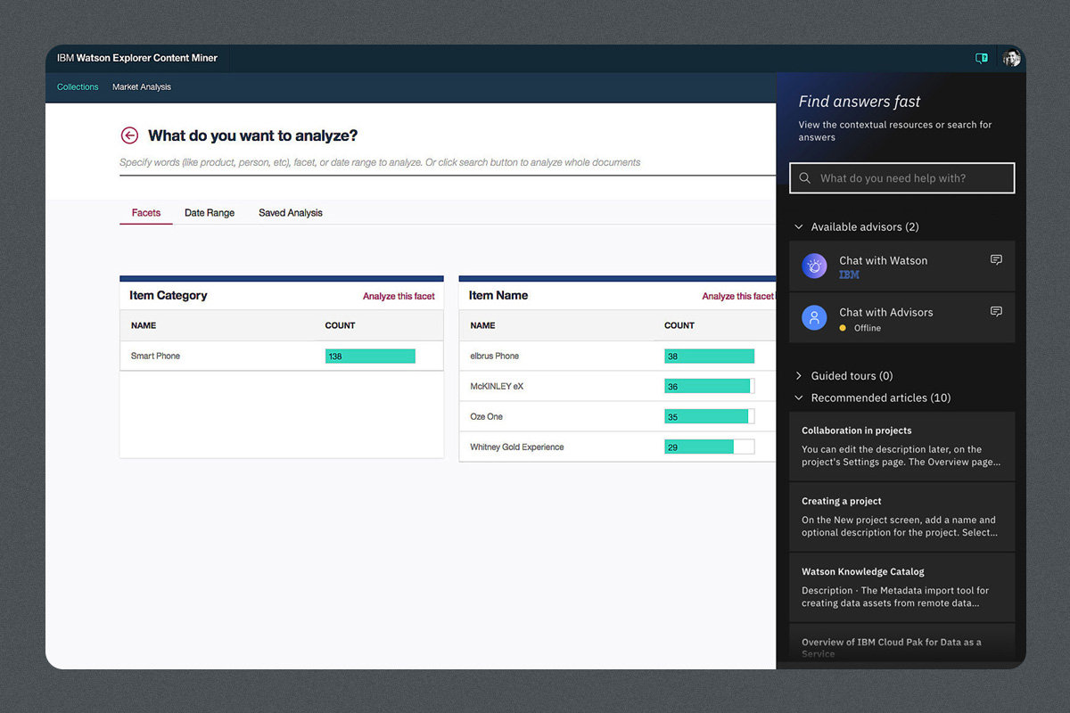Select the Smart Phone row
This screenshot has width=1070, height=713.
click(x=281, y=356)
